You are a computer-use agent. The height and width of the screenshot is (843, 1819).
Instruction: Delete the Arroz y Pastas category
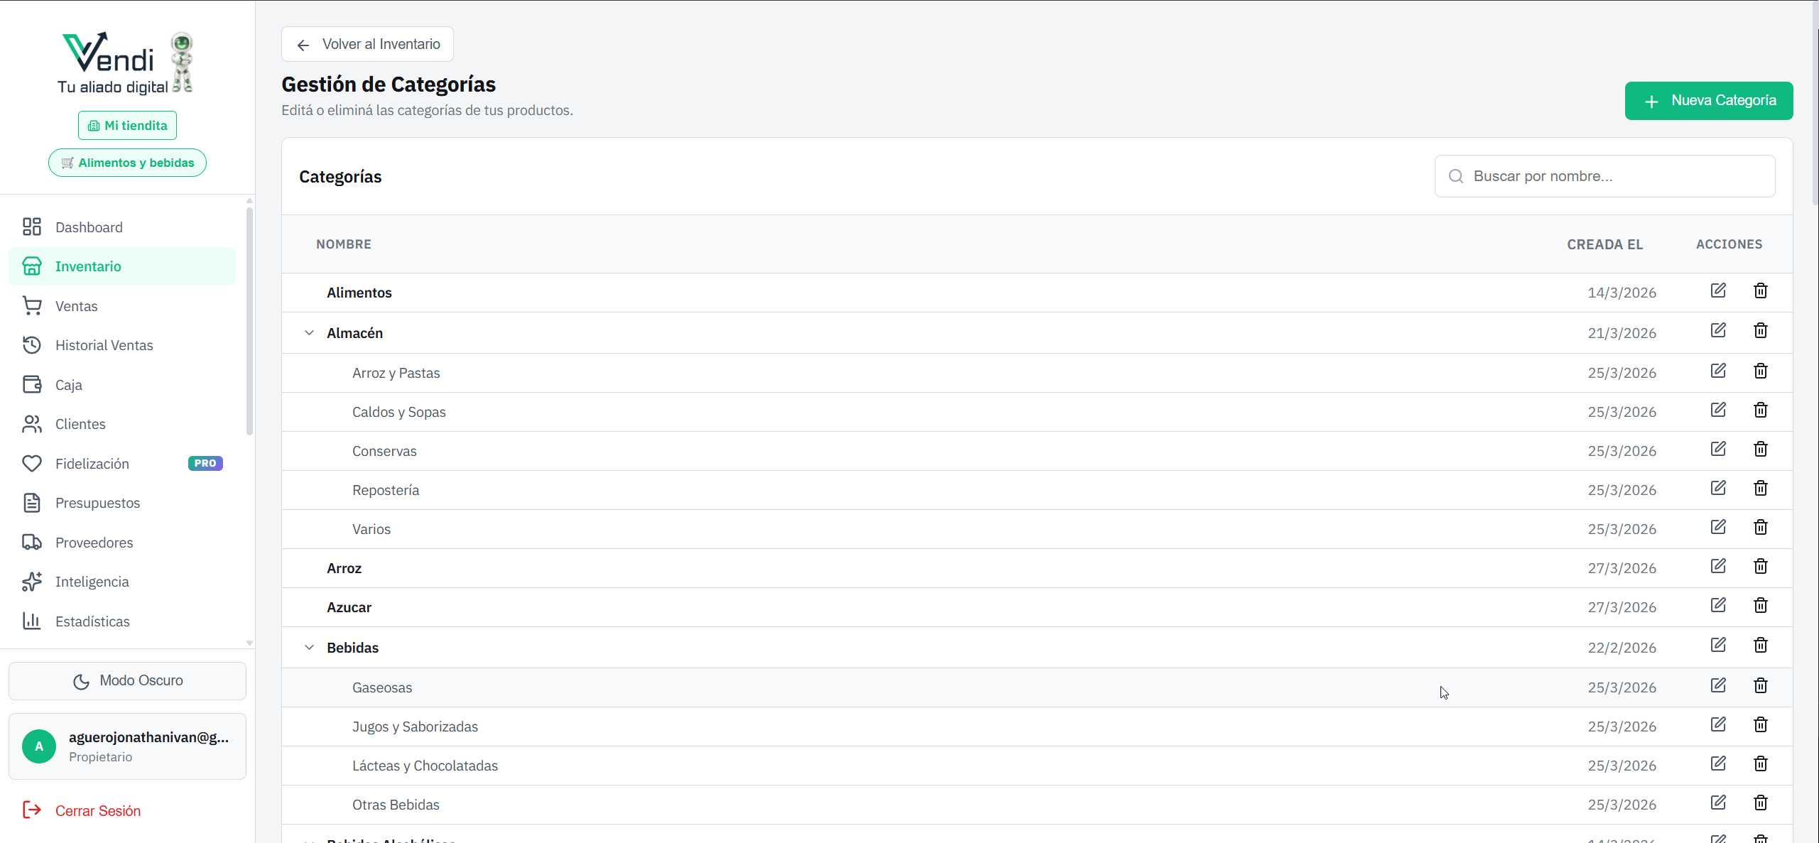1760,371
